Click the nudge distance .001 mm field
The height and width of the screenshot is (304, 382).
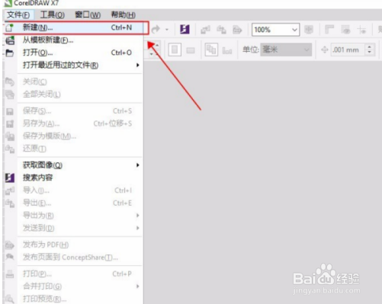pyautogui.click(x=348, y=50)
